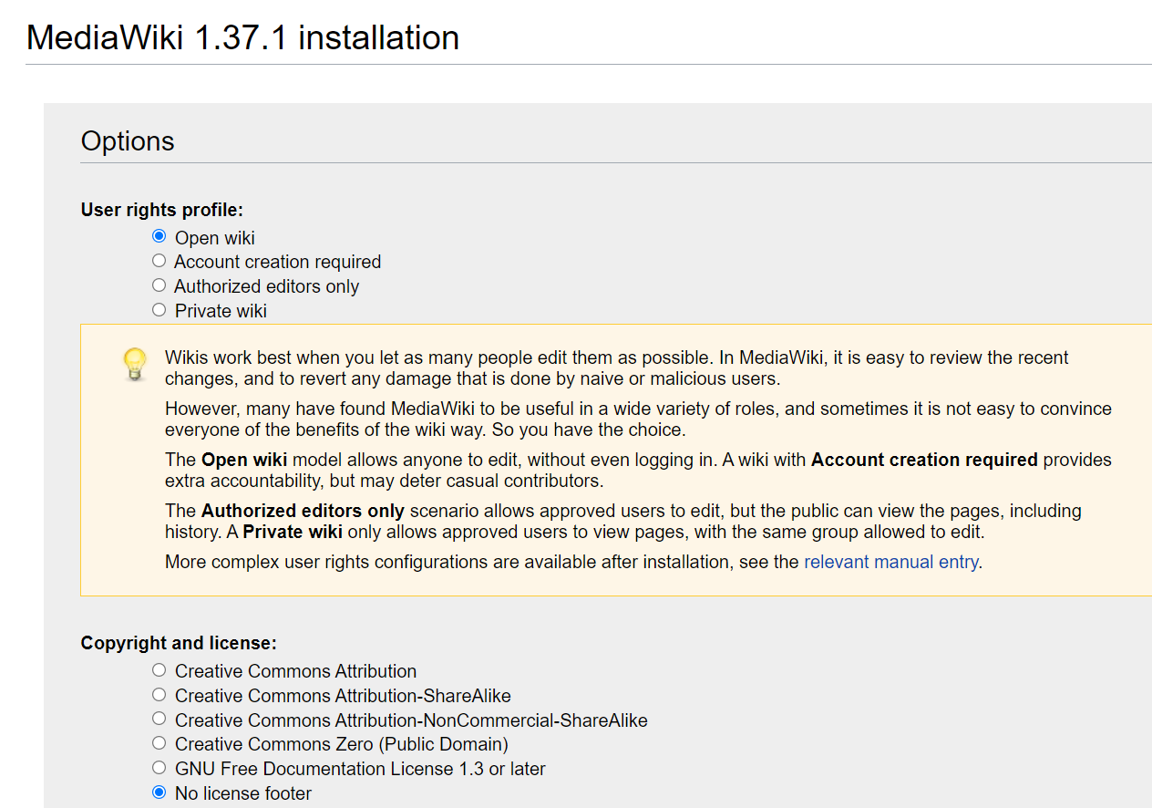
Task: Pick Creative Commons Zero Public Domain
Action: pyautogui.click(x=159, y=742)
